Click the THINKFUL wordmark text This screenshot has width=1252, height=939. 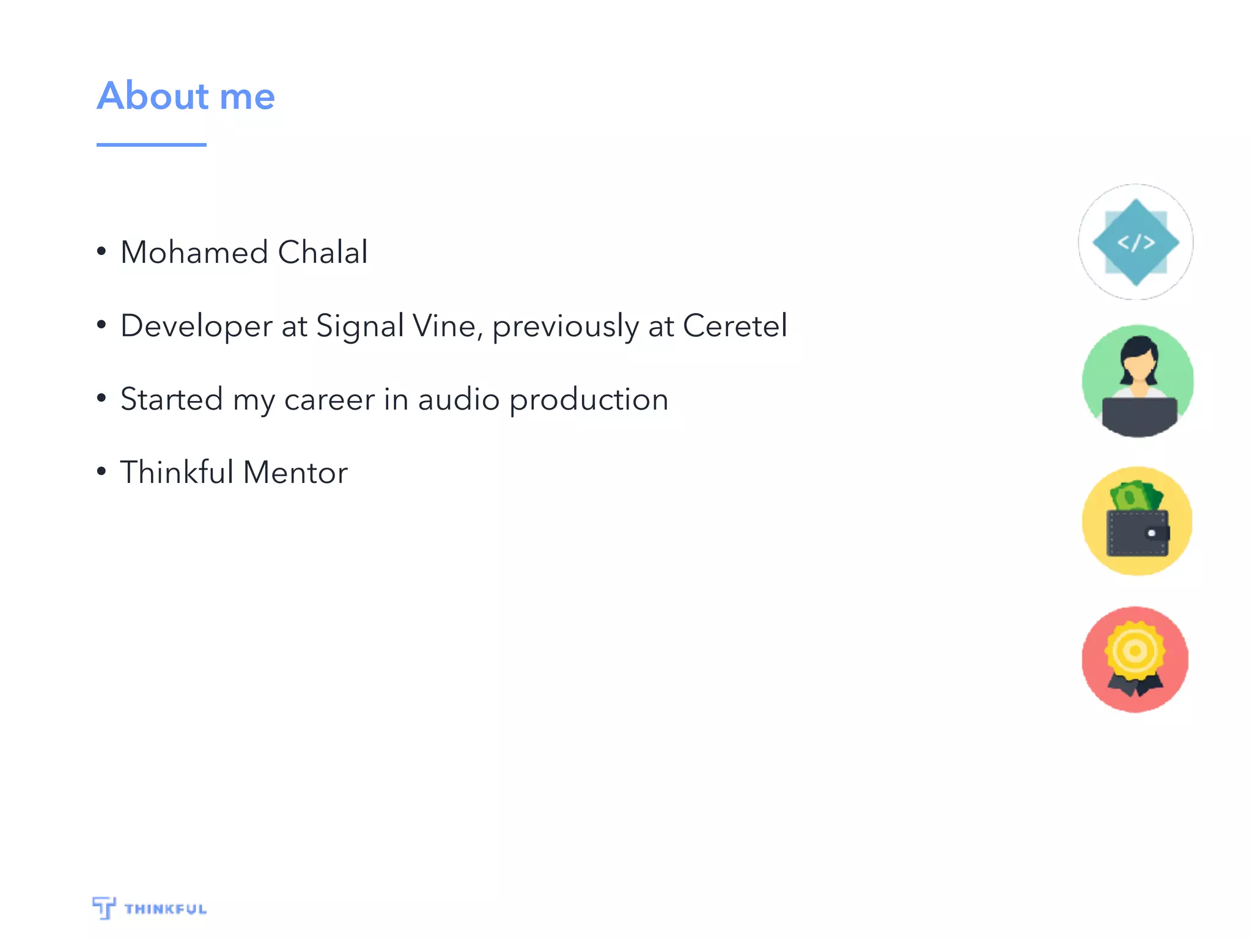point(165,909)
